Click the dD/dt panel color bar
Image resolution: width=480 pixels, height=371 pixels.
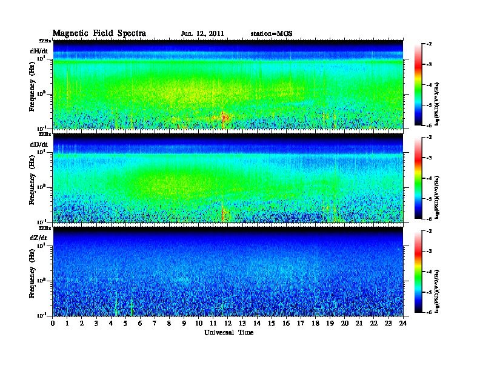click(x=418, y=178)
